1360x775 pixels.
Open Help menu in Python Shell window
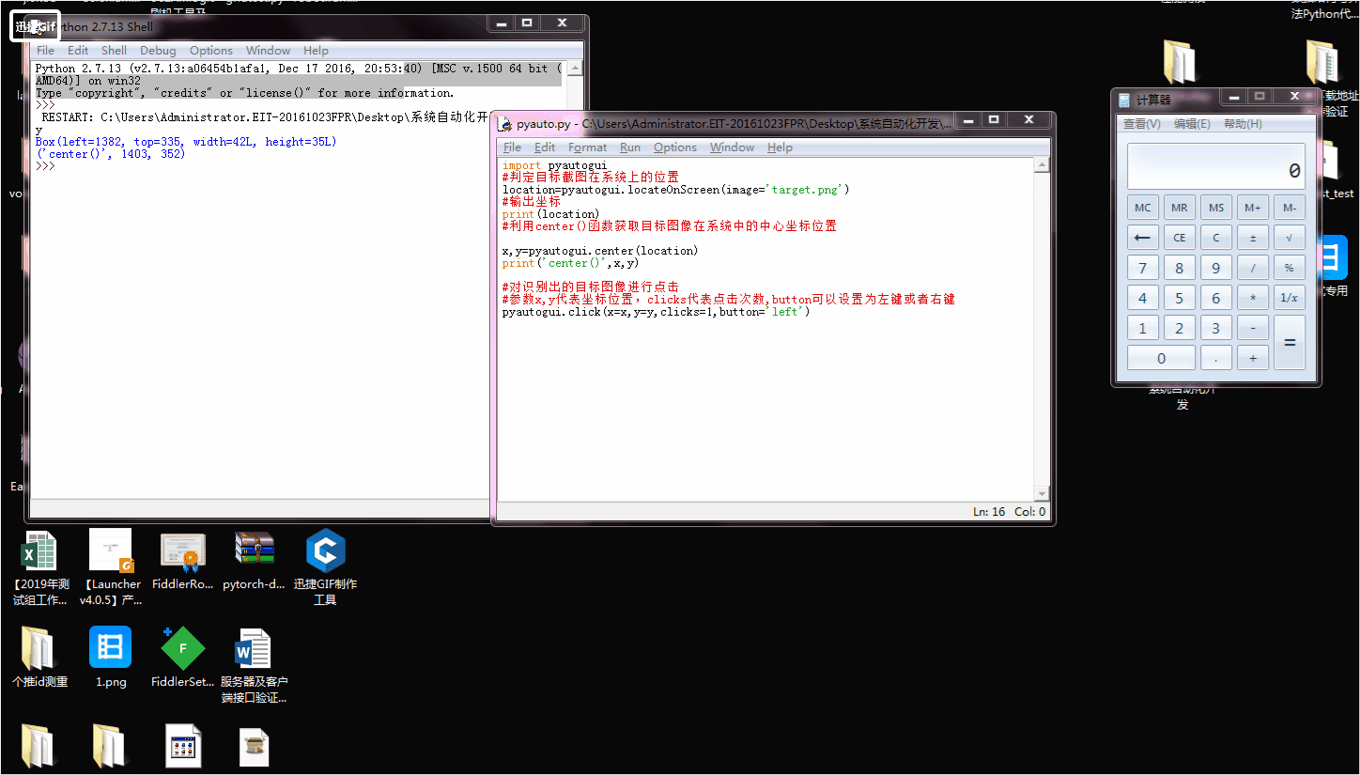pos(316,51)
